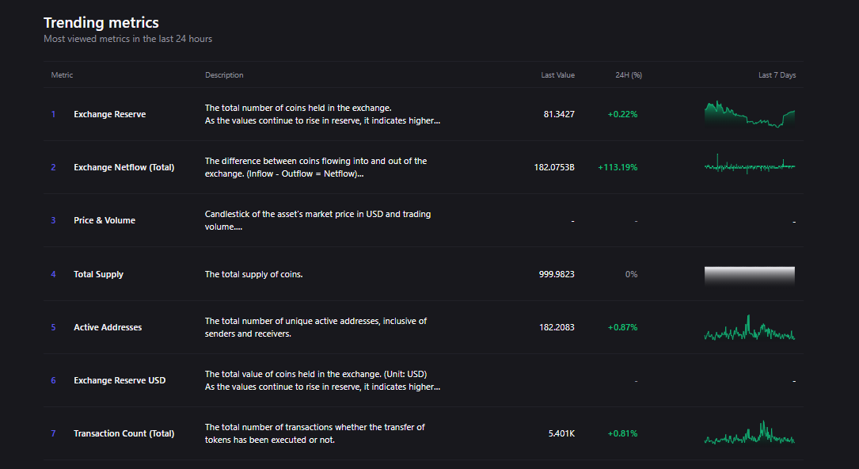Screen dimensions: 859x469
Task: Click the 999.9823 Total Supply value
Action: [557, 274]
